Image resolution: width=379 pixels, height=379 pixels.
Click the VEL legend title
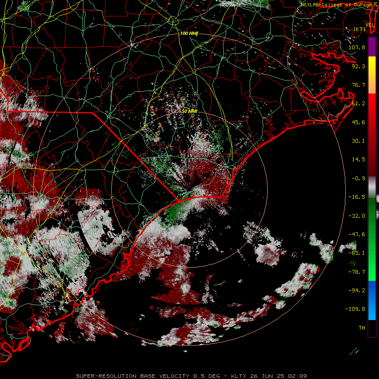point(370,25)
